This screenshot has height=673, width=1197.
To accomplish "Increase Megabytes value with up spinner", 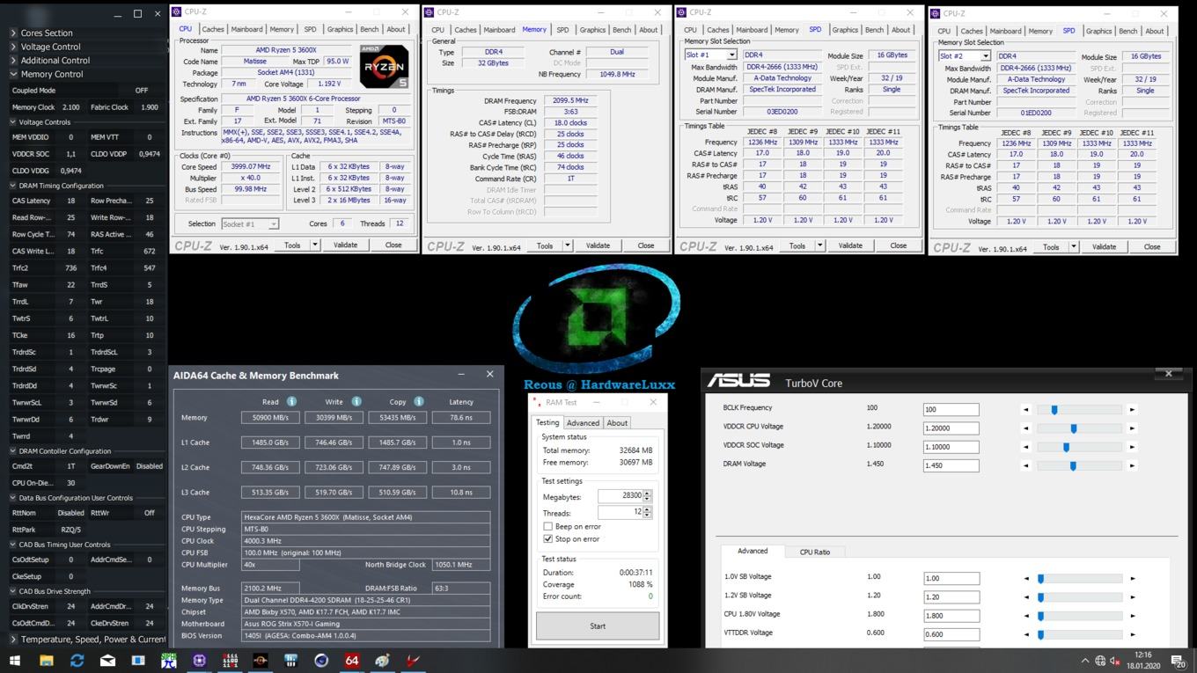I will 647,493.
